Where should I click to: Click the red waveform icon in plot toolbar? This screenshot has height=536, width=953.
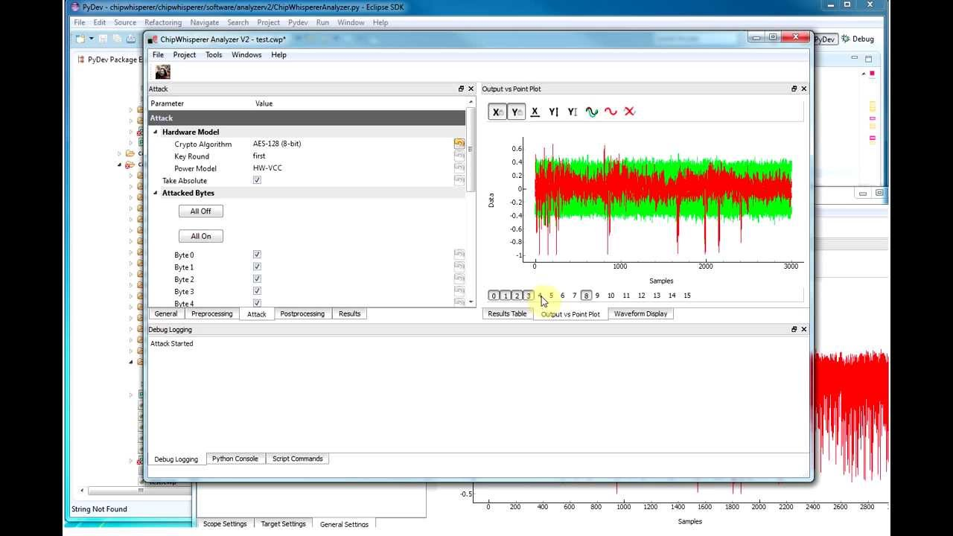tap(611, 112)
